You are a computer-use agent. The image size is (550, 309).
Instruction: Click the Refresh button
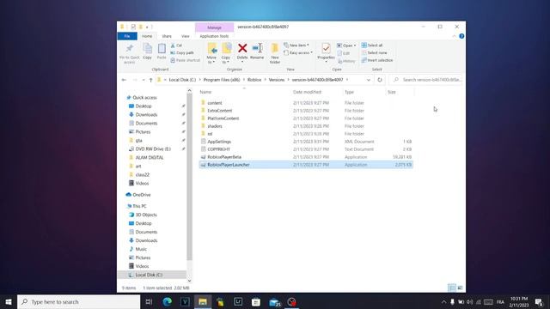[x=380, y=80]
